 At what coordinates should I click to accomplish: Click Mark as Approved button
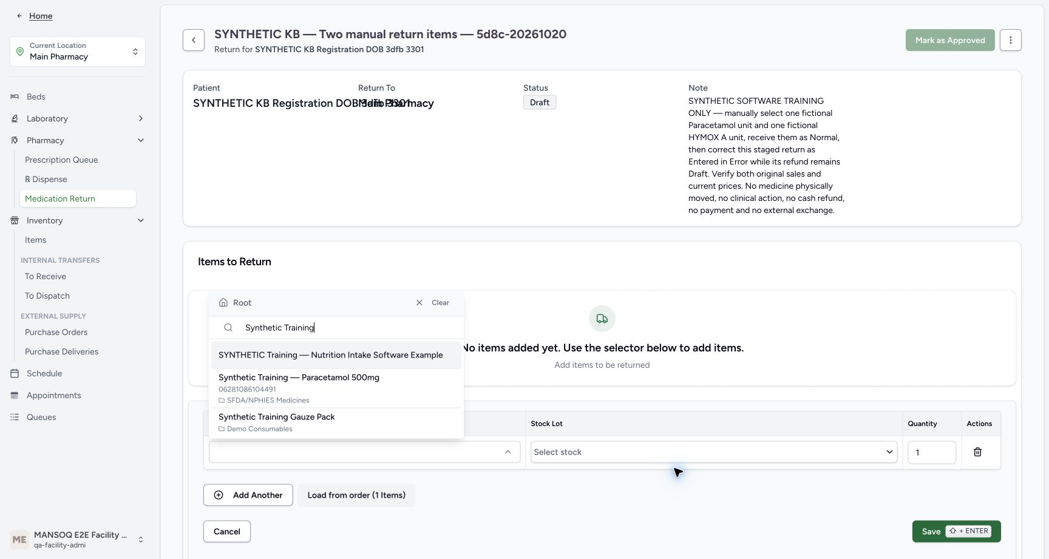click(x=950, y=40)
